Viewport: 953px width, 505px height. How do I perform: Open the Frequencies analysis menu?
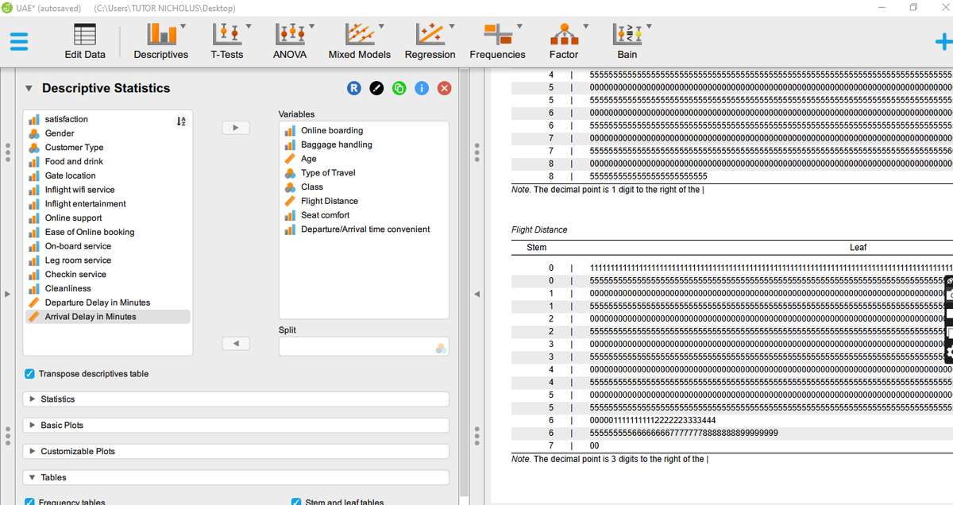(497, 40)
